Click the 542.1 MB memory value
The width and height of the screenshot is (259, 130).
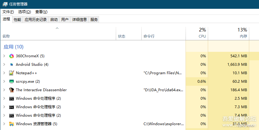click(239, 56)
